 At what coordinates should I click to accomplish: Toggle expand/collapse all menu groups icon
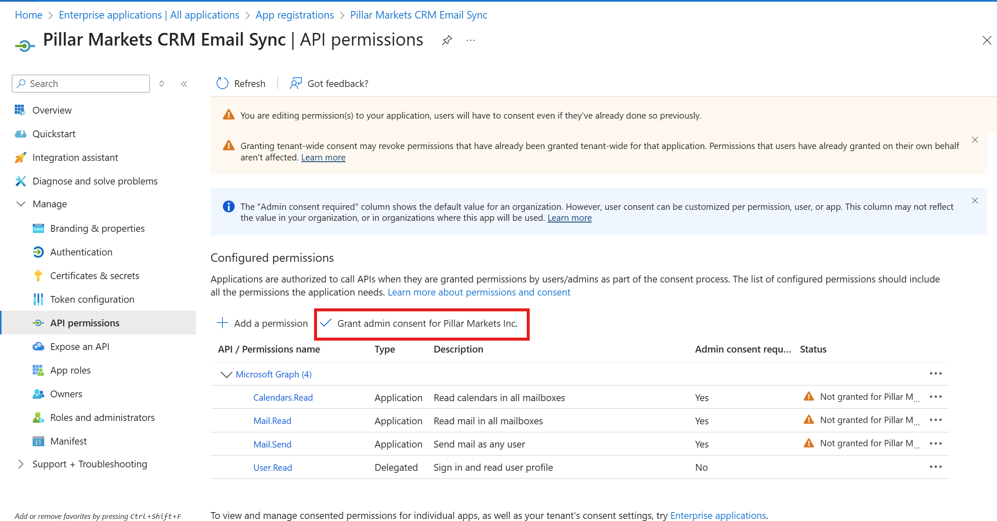point(162,84)
